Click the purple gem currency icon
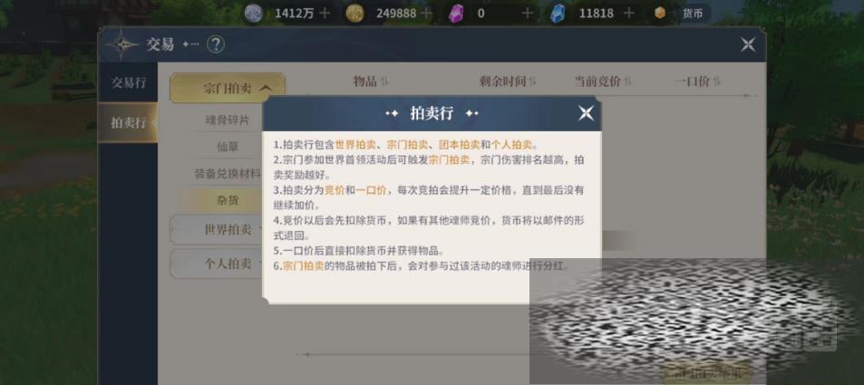864x385 pixels. [x=456, y=14]
